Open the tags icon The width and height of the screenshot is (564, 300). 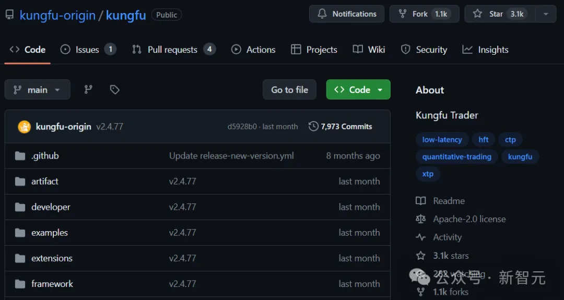[115, 90]
